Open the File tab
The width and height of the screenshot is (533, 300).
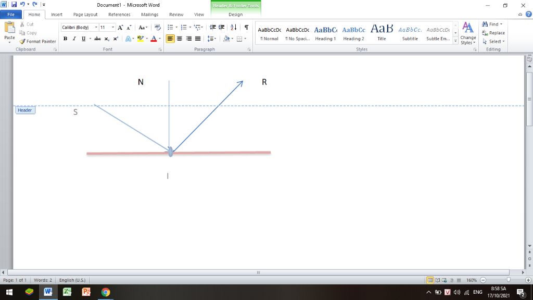click(x=11, y=14)
